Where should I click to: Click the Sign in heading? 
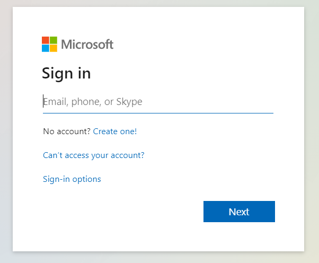tap(66, 74)
